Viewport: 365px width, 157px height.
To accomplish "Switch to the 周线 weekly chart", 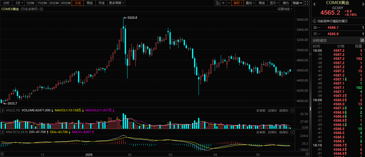I will [x=89, y=3].
